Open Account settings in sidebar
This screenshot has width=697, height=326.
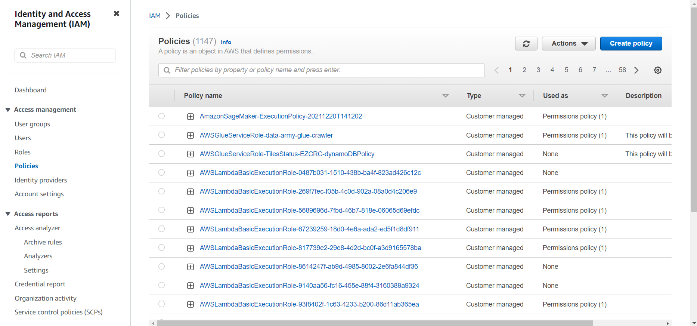(x=39, y=194)
